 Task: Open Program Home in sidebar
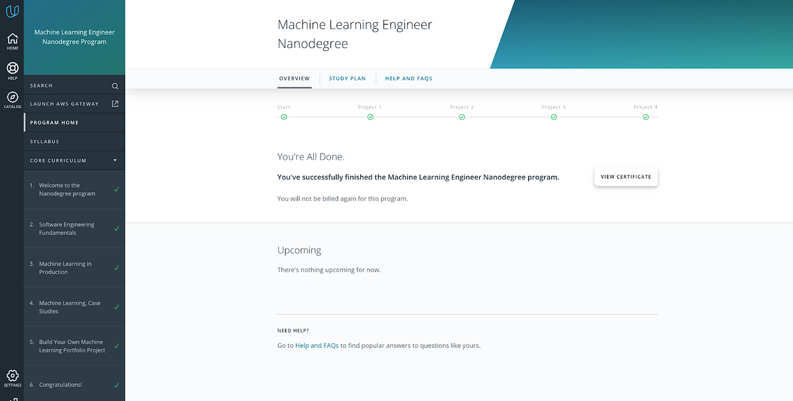click(x=74, y=123)
